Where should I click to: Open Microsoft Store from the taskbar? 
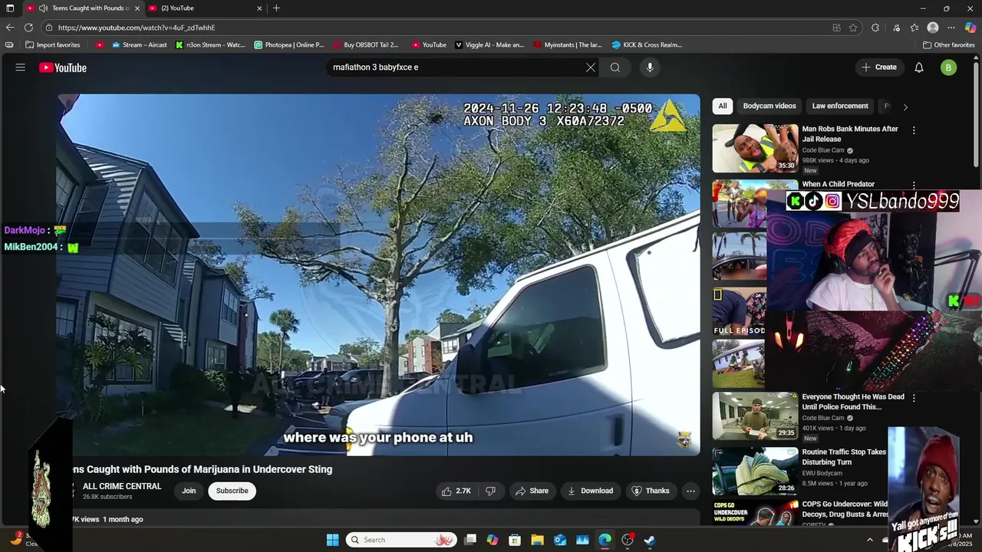pyautogui.click(x=515, y=540)
